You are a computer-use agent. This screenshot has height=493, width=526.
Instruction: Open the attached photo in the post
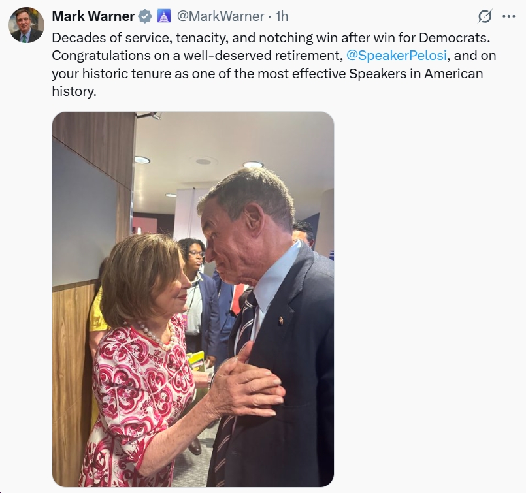pyautogui.click(x=193, y=299)
